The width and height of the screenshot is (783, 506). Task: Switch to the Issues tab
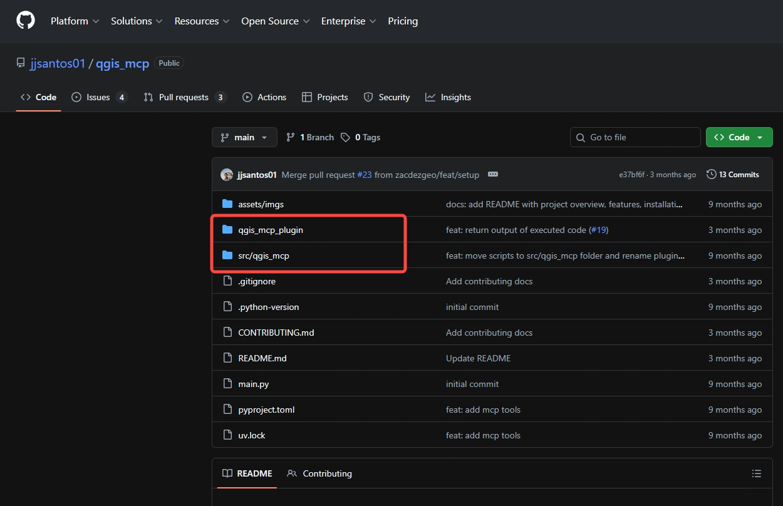100,97
